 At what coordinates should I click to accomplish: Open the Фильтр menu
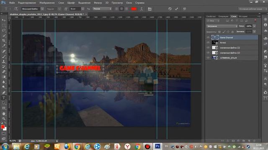(98, 3)
